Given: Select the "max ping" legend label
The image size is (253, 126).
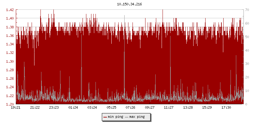Looking at the screenshot, I should pyautogui.click(x=137, y=117).
